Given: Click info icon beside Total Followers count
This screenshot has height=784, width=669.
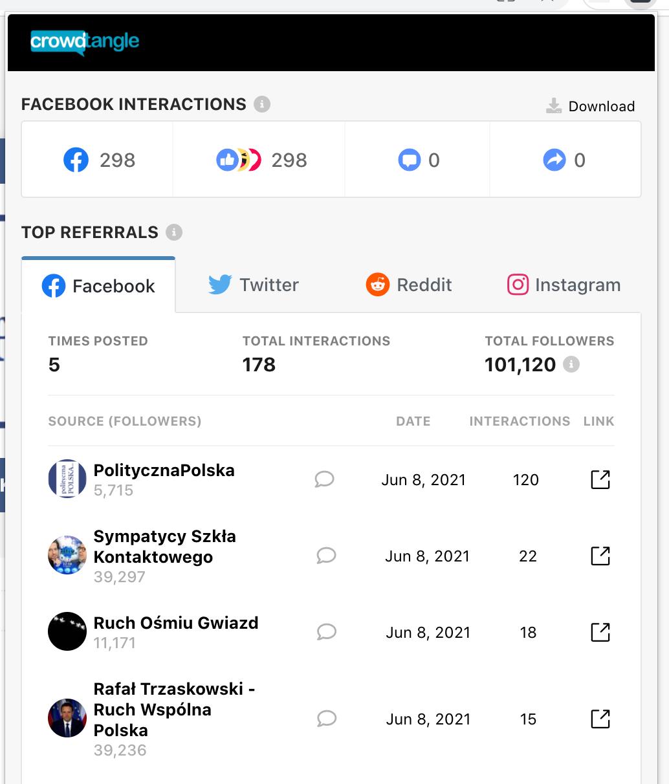Looking at the screenshot, I should (571, 365).
